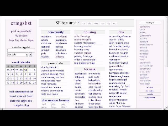Open rideshare link
The height and width of the screenshot is (126, 168).
(x=61, y=50)
